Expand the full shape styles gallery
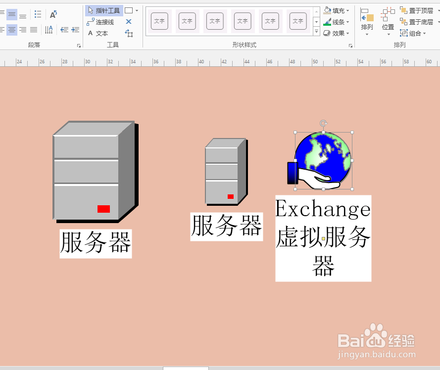Image resolution: width=440 pixels, height=370 pixels. pos(317,31)
